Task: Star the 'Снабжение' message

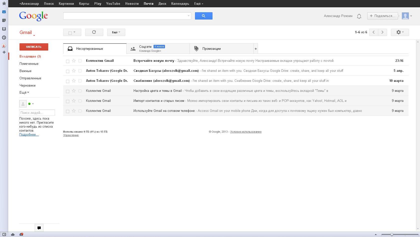Action: pos(74,81)
